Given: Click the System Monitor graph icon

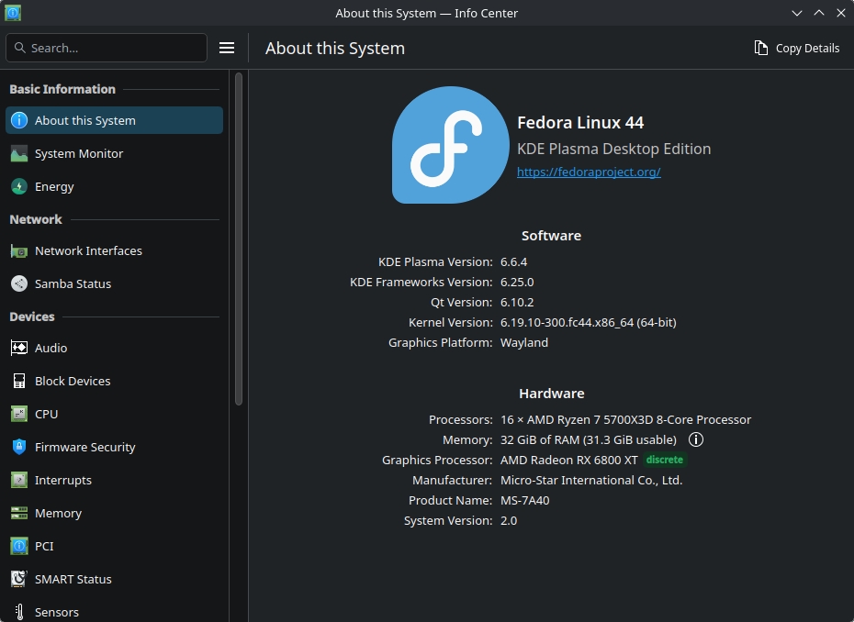Looking at the screenshot, I should 19,153.
